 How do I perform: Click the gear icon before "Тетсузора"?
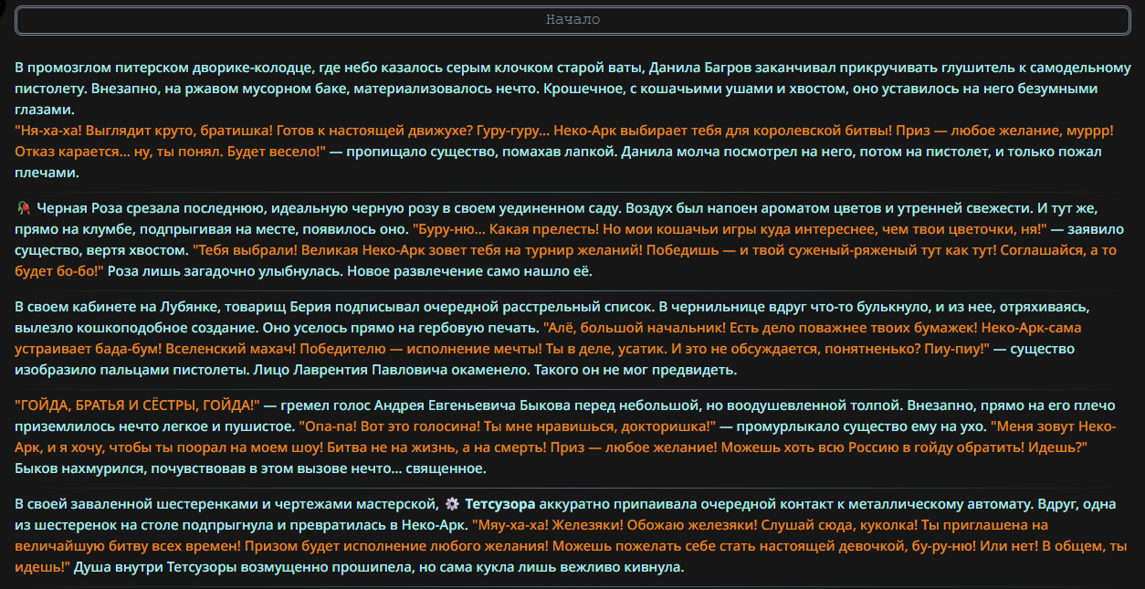(452, 504)
